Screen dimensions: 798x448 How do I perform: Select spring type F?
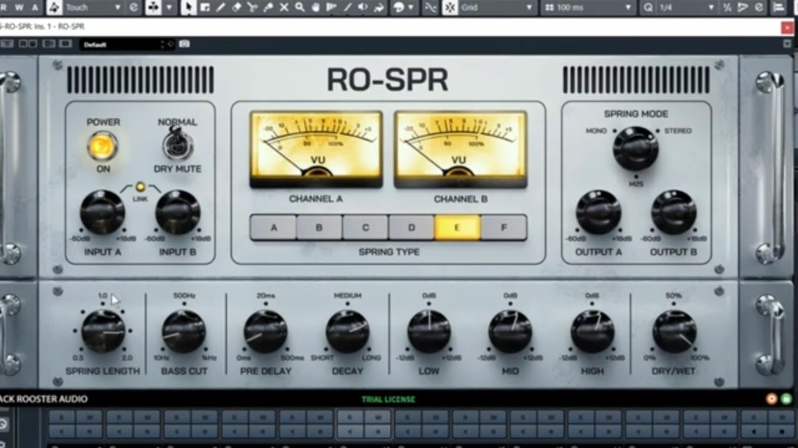504,228
